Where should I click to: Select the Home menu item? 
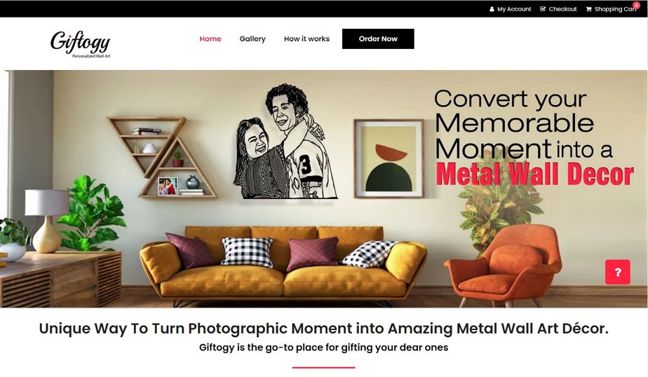tap(210, 39)
